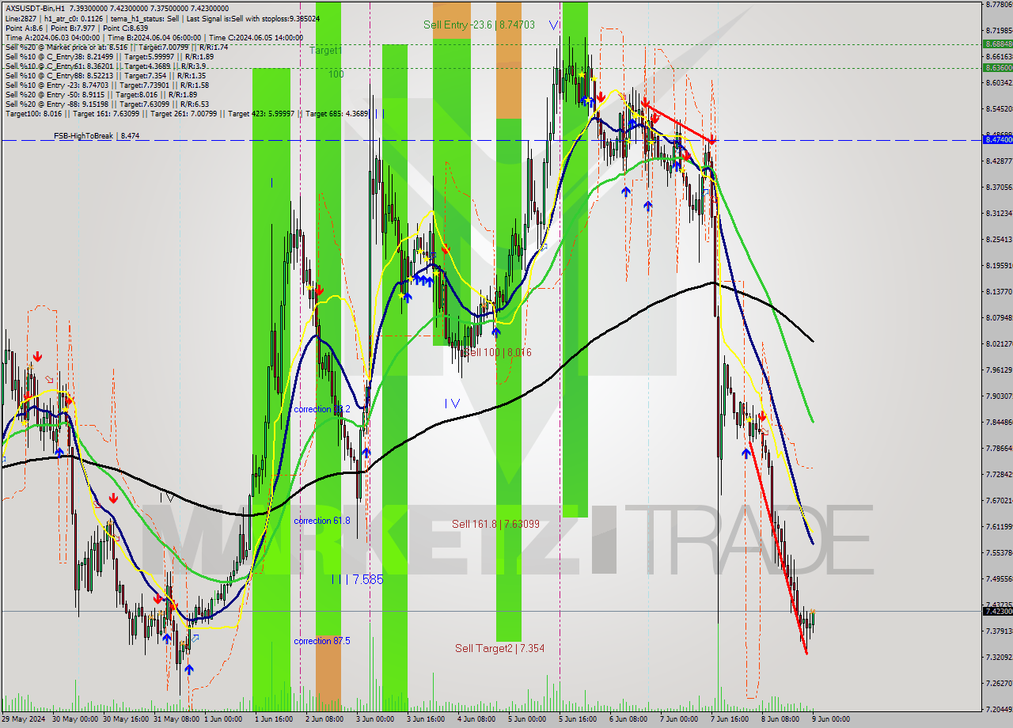This screenshot has height=728, width=1013.
Task: Click the 7.61199 price scale value
Action: [997, 526]
